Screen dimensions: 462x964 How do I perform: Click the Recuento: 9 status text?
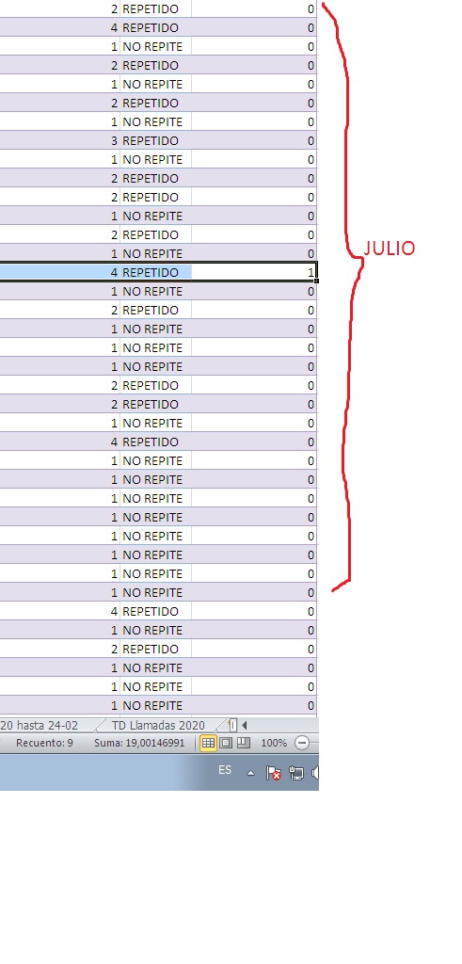coord(44,743)
